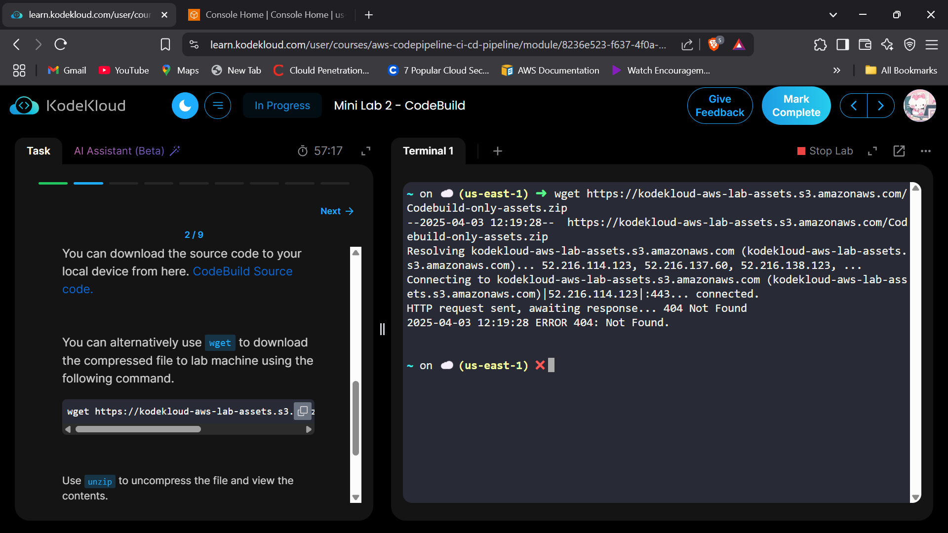This screenshot has width=948, height=533.
Task: Add a new terminal tab
Action: (x=498, y=151)
